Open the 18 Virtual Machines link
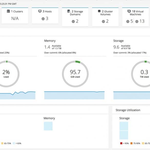Viewport: 150px width, 150px height. click(x=137, y=13)
